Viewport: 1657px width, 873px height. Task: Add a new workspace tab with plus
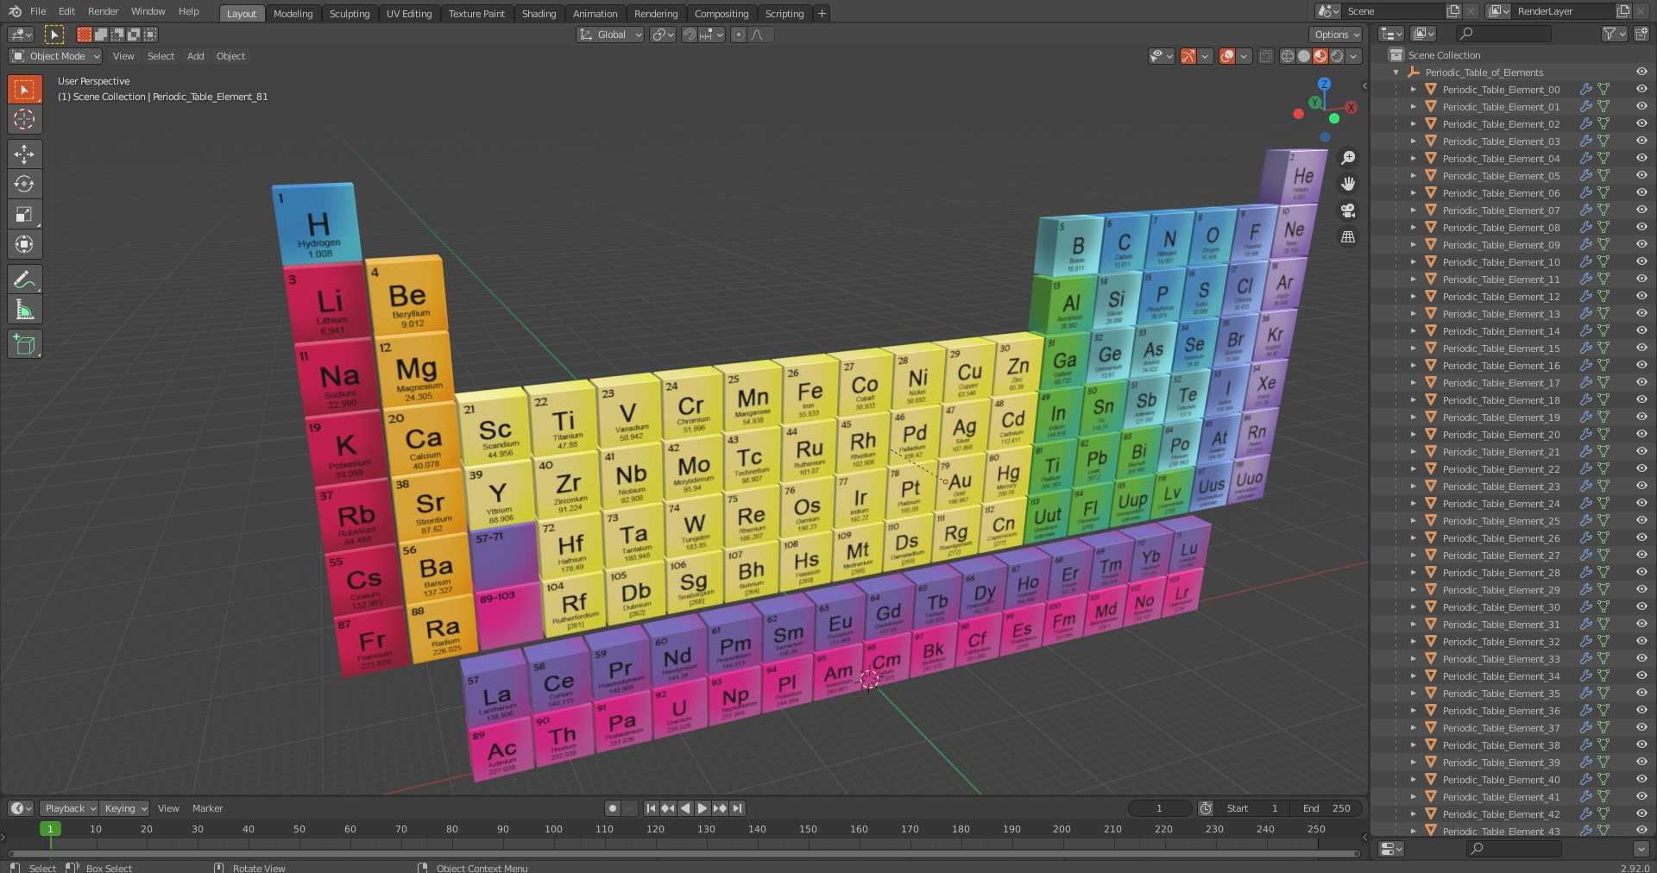coord(822,13)
